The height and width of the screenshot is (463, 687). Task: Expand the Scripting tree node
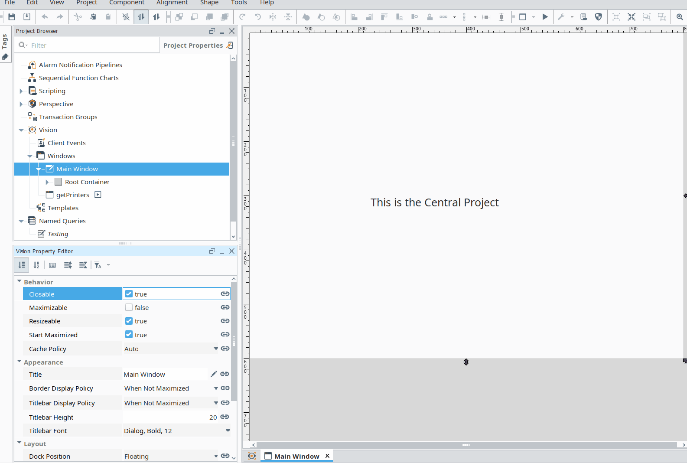point(21,91)
